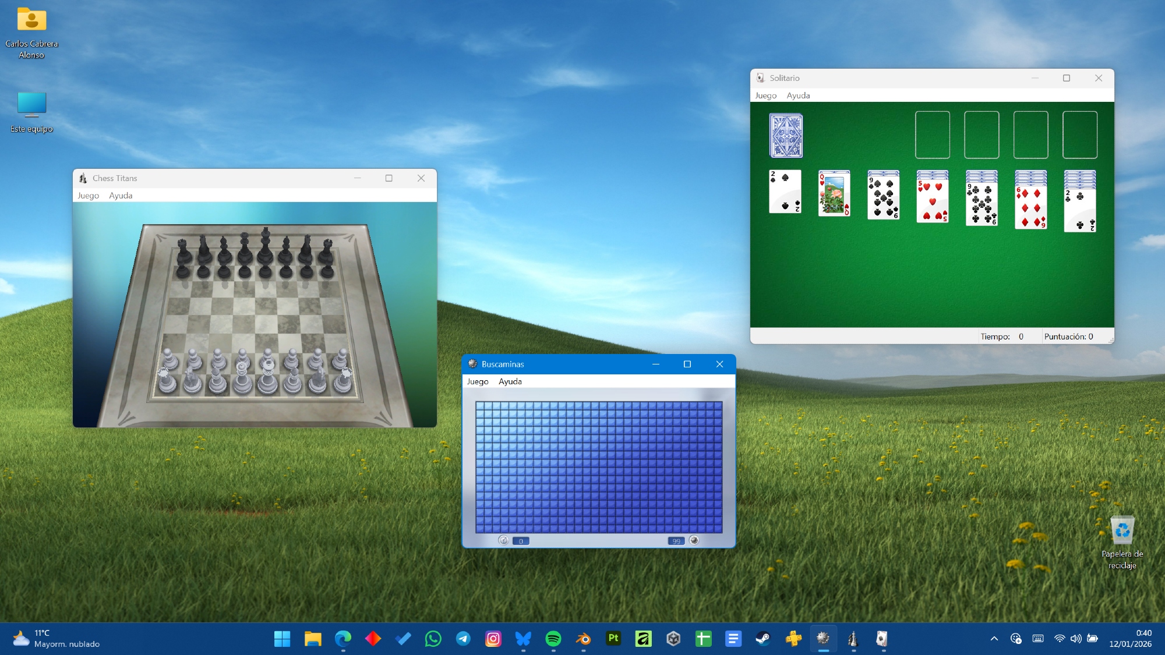Open the Juego menu in Buscaminas
Screen dimensions: 1165x655
[x=477, y=381]
